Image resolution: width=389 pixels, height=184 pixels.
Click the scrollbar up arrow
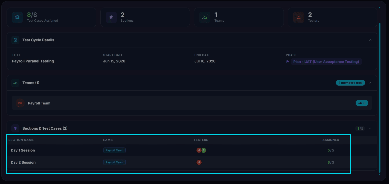click(x=380, y=8)
